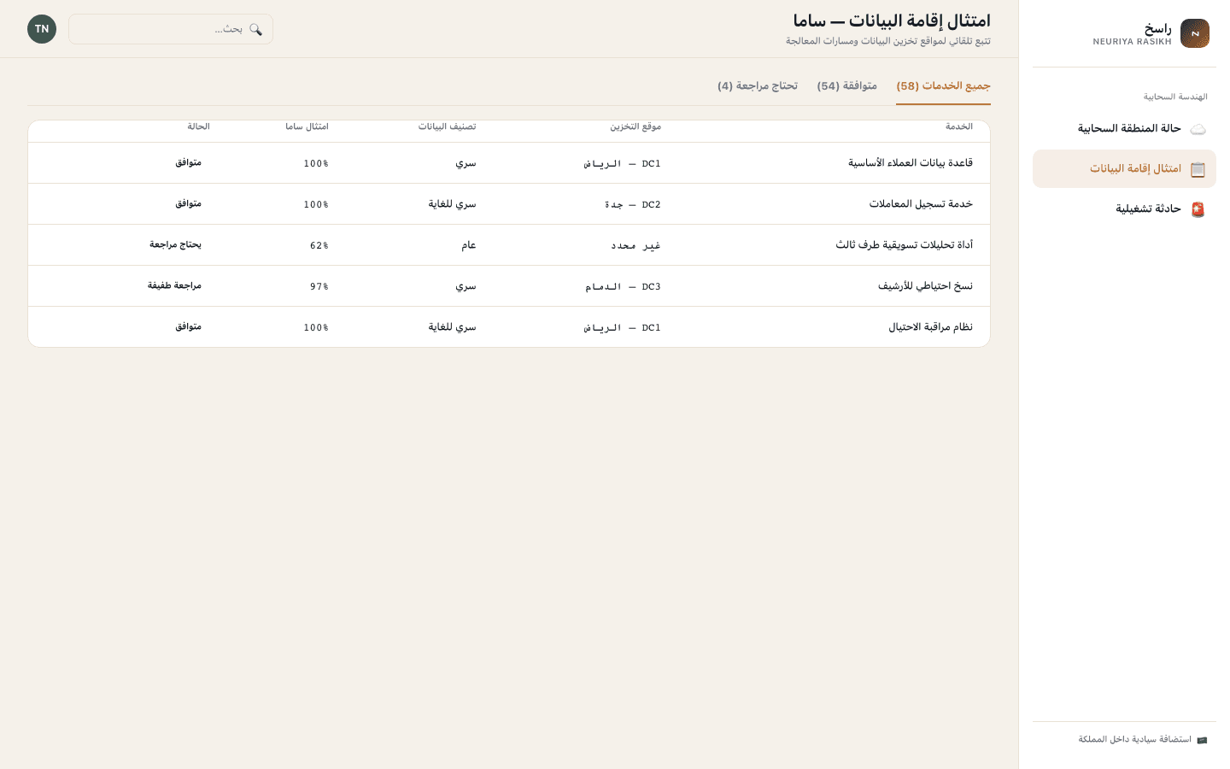The image size is (1230, 769).
Task: Select أداة تحليلات تسويقية طرف ثالث service
Action: [904, 245]
